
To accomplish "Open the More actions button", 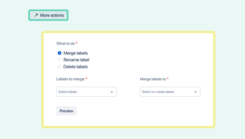I will point(48,15).
